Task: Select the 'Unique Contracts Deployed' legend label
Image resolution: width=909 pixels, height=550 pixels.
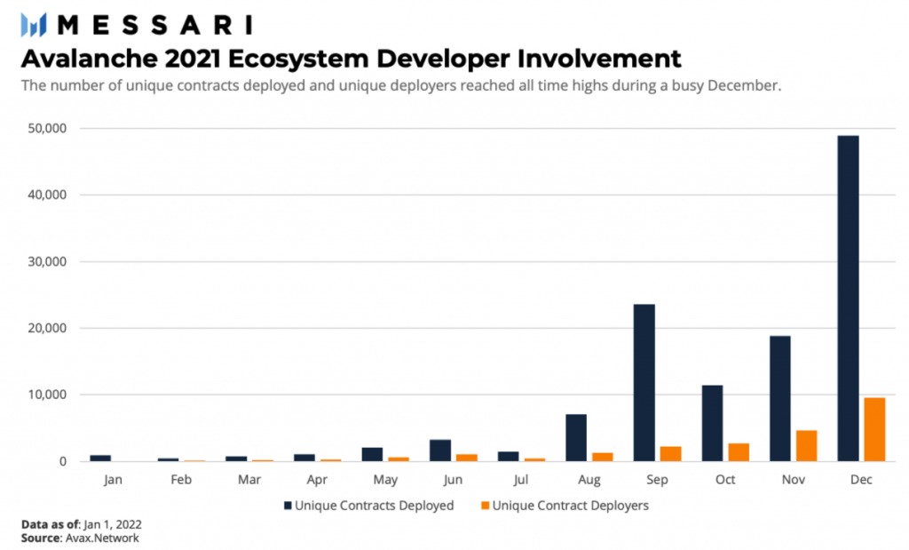Action: coord(375,506)
